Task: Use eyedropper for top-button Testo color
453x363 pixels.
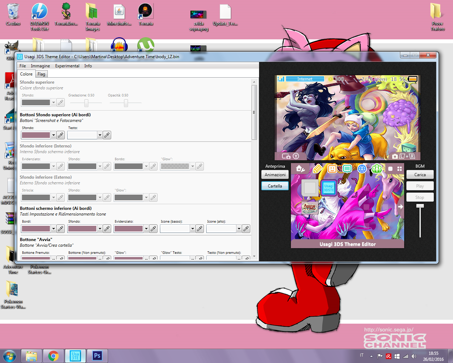Action: [107, 135]
